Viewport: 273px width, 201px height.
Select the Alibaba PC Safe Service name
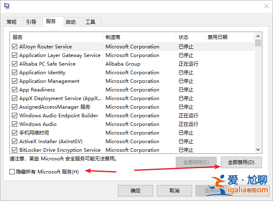47,64
